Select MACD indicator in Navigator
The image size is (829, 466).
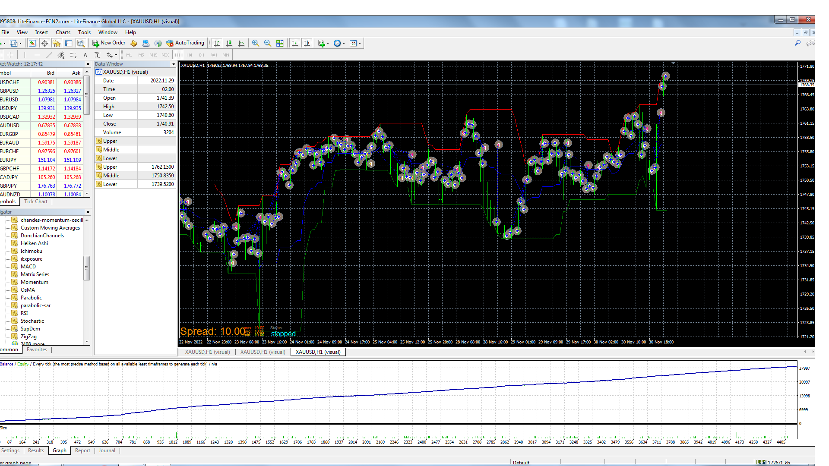pos(28,267)
